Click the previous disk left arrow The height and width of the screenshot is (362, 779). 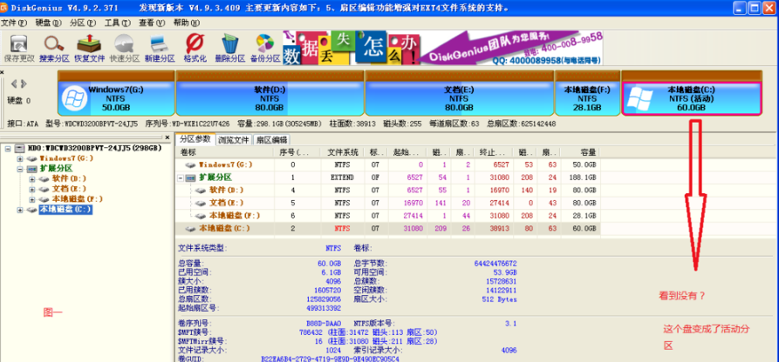14,85
